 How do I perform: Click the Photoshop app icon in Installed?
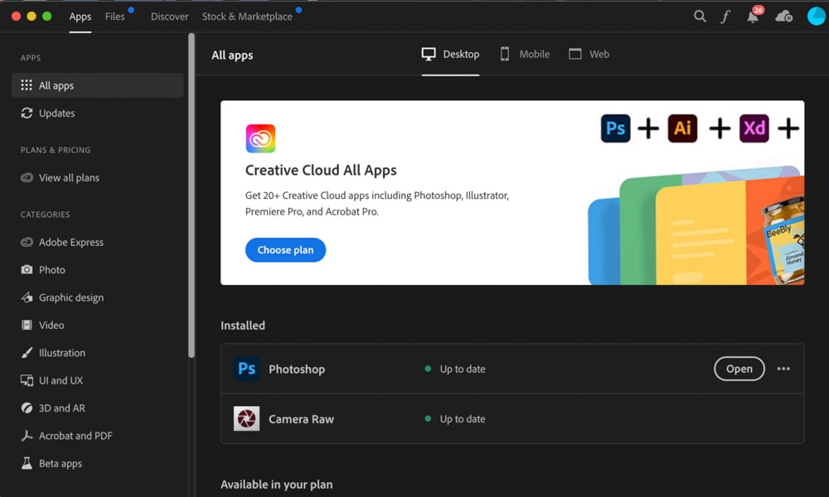point(246,369)
